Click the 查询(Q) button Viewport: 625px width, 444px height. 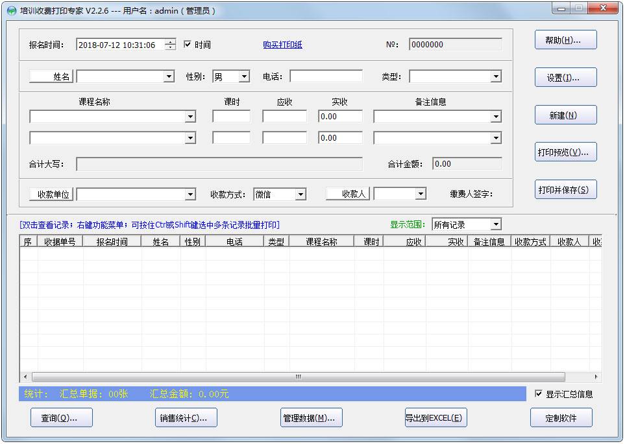coord(62,417)
